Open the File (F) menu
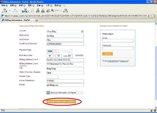 click(x=4, y=5)
